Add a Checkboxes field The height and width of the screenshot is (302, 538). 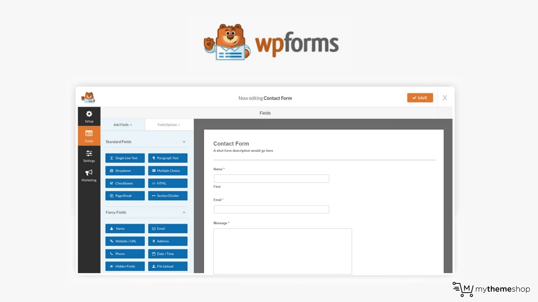pyautogui.click(x=125, y=183)
